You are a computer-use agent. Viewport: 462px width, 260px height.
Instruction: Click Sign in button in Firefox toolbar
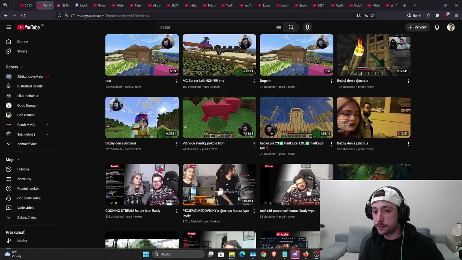click(x=414, y=16)
